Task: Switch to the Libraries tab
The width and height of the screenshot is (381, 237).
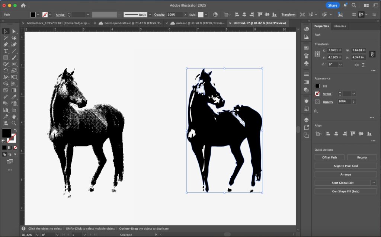Action: click(x=339, y=26)
